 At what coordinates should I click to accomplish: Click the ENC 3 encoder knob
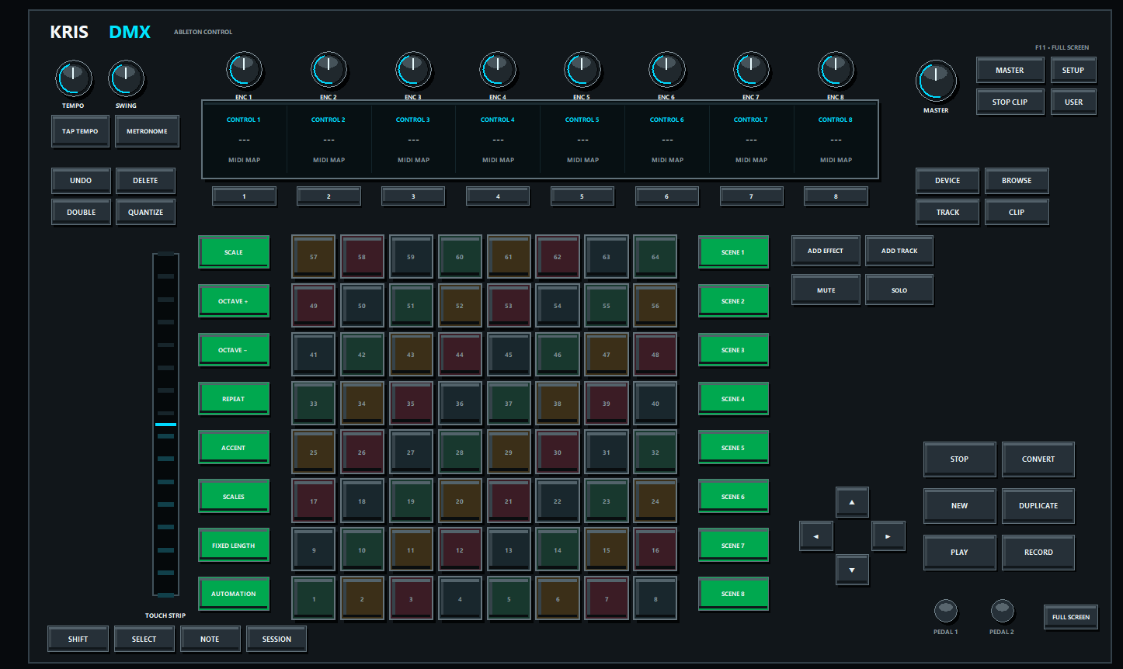pos(413,71)
